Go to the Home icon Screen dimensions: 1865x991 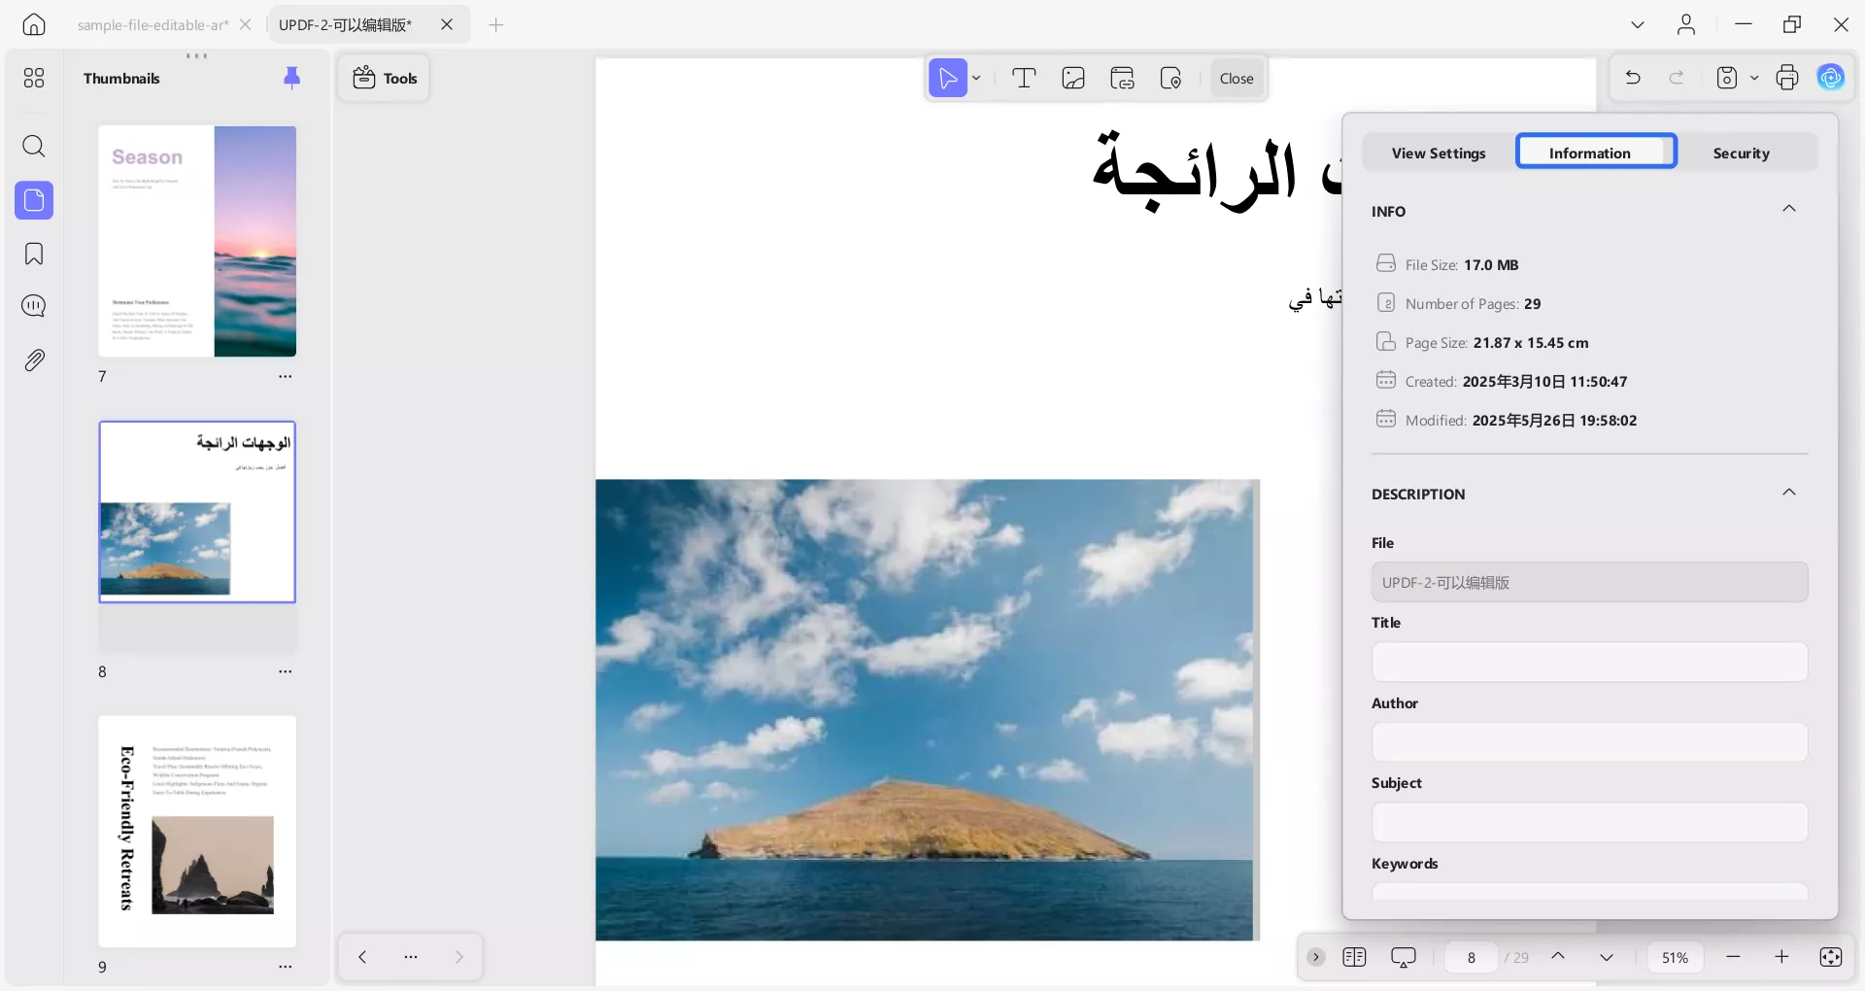[x=34, y=24]
